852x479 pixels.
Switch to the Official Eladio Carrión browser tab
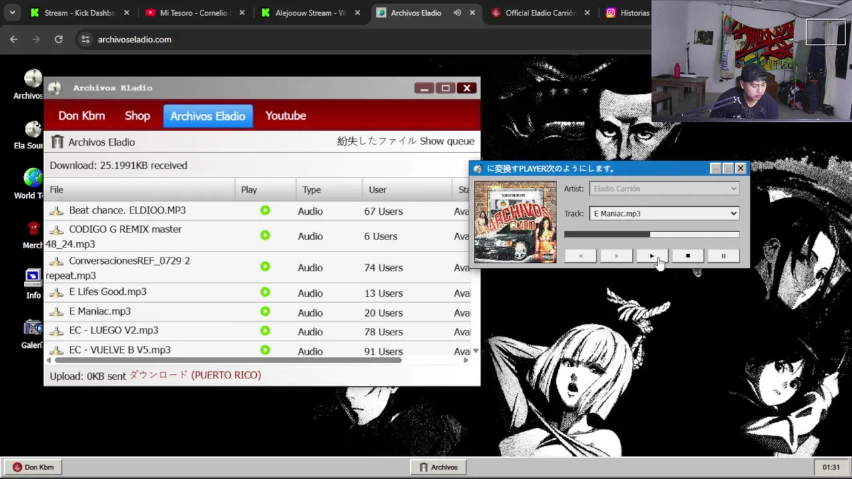[x=540, y=13]
